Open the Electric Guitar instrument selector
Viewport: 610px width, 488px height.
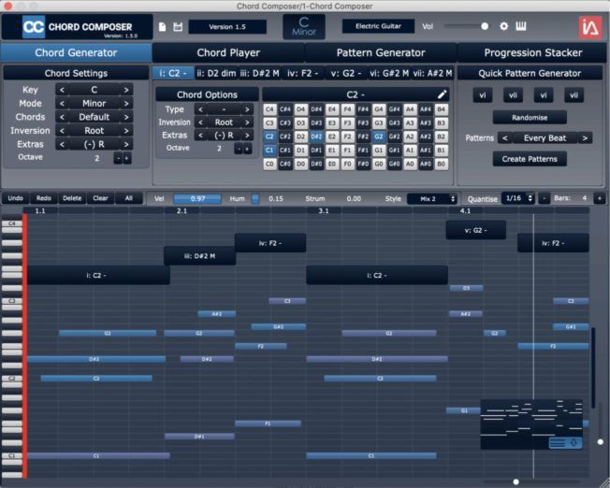coord(378,26)
